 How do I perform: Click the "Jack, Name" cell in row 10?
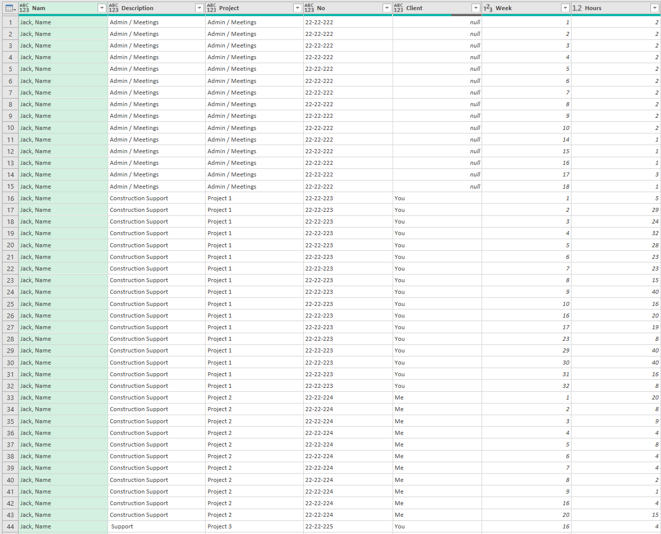pyautogui.click(x=63, y=128)
